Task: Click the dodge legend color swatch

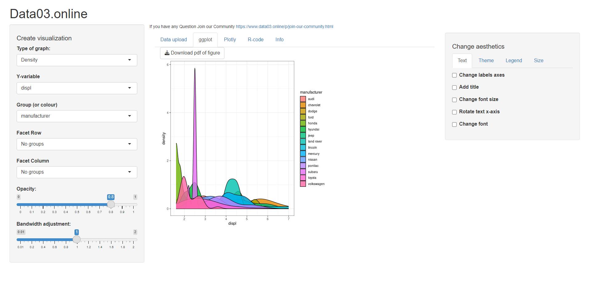Action: click(303, 111)
